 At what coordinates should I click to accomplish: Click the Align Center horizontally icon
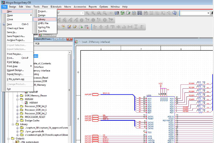coord(101,27)
